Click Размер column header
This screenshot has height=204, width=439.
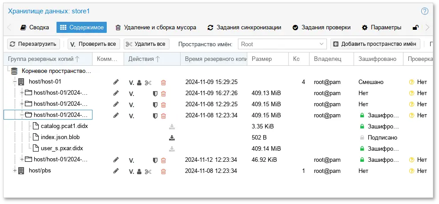coord(268,59)
